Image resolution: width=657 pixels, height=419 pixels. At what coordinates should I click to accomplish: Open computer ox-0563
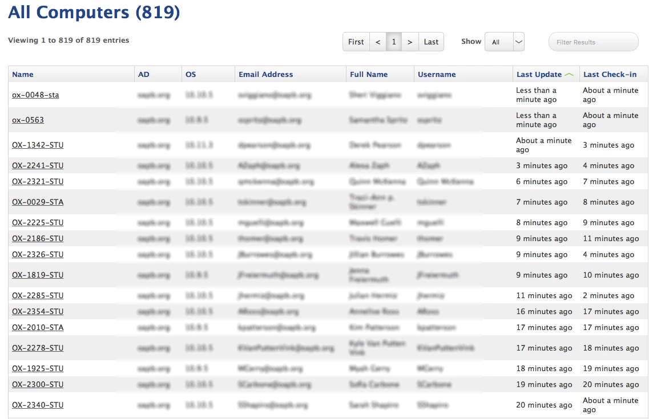coord(28,120)
